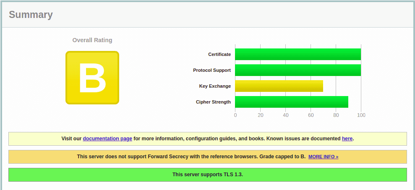Click the orange Forward Secrecy warning text
Screen dimensions: 415x190
click(x=191, y=157)
